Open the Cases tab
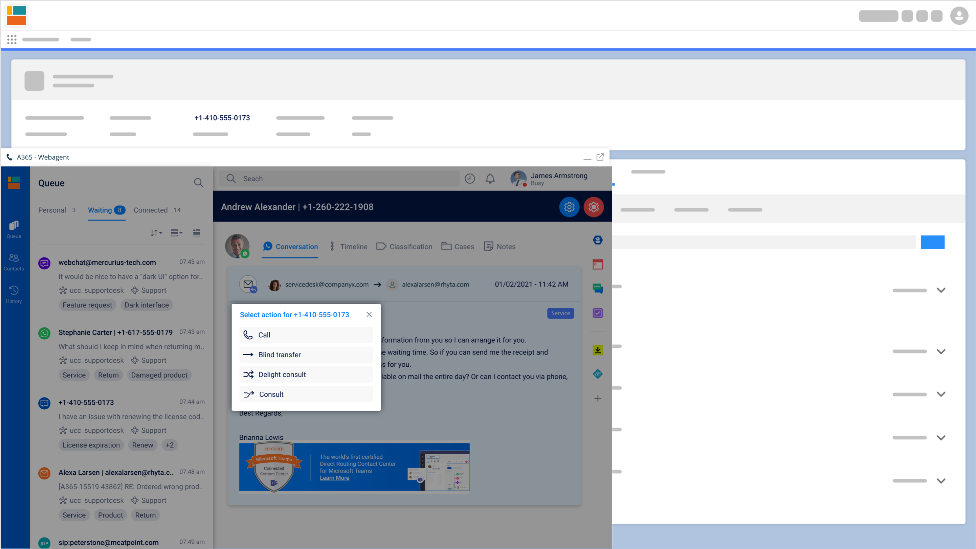The image size is (976, 549). pyautogui.click(x=458, y=247)
